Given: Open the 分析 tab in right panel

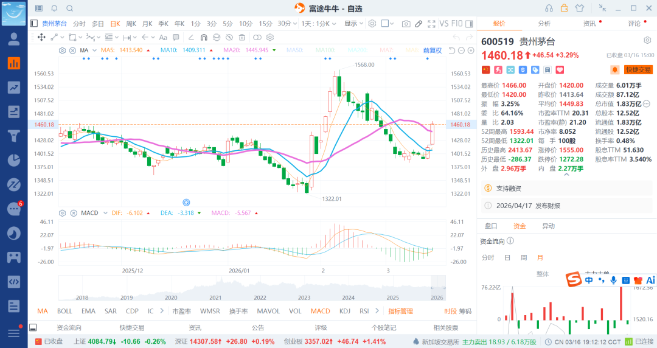Looking at the screenshot, I should pos(544,24).
